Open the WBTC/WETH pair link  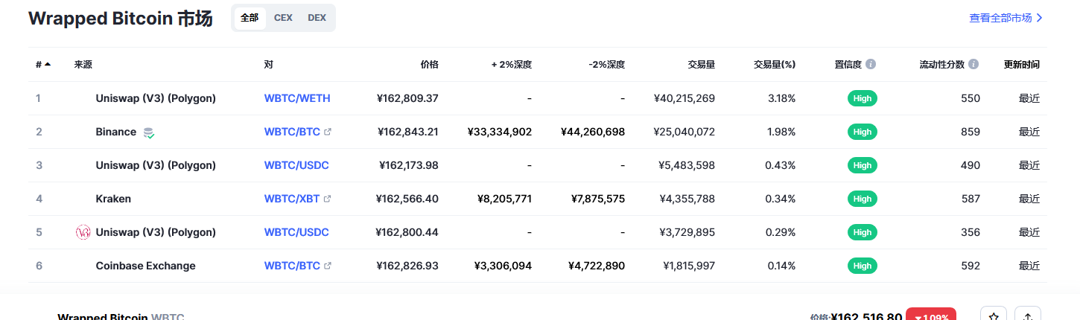coord(297,98)
